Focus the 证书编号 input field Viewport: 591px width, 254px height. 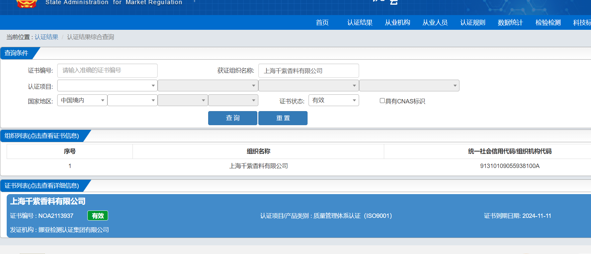coord(107,71)
